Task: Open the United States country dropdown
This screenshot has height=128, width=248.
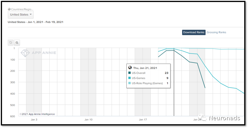Action: 21,15
